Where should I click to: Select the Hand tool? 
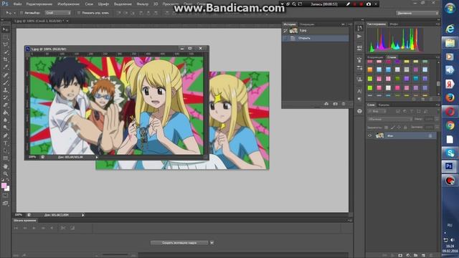5,166
